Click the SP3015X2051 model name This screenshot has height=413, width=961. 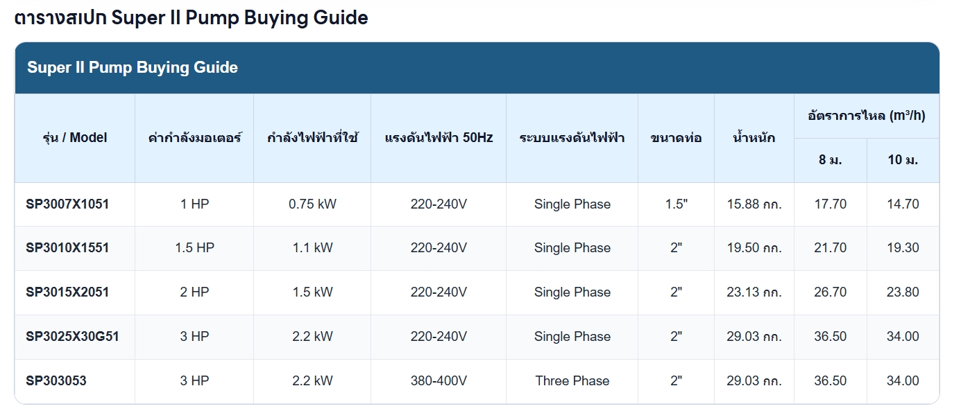pyautogui.click(x=67, y=292)
